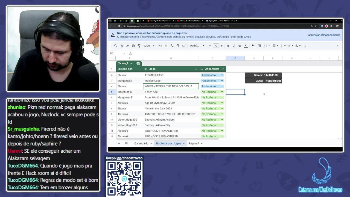Activate the paint format tool
The image size is (350, 197).
pos(139,46)
